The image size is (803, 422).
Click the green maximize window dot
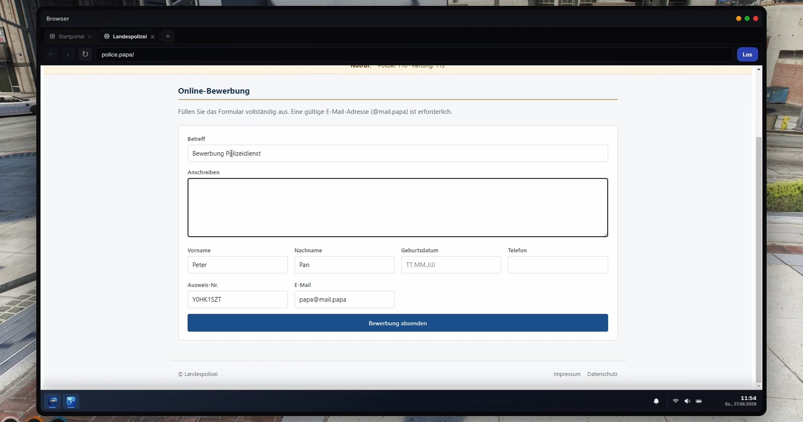[747, 19]
